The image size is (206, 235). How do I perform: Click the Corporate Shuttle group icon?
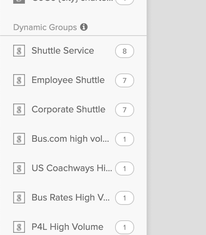(19, 109)
